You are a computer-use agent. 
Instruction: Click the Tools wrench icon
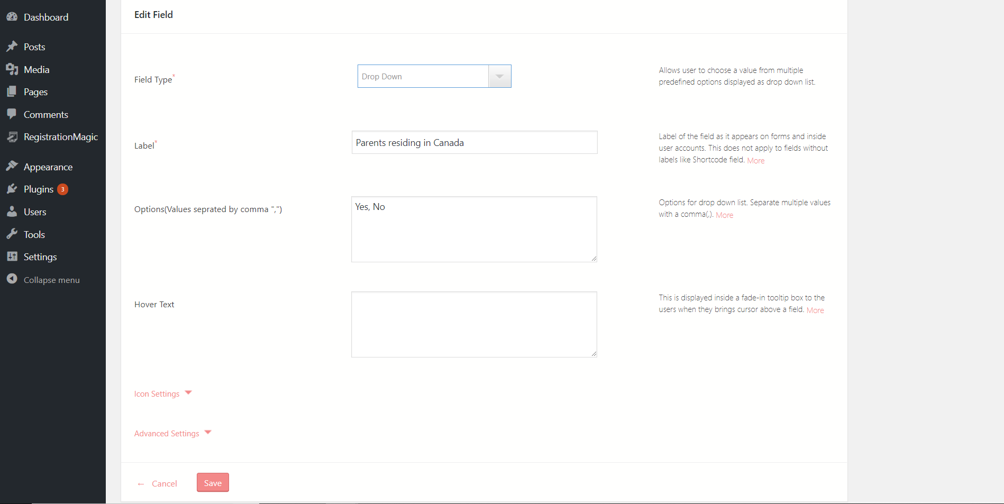[x=13, y=234]
